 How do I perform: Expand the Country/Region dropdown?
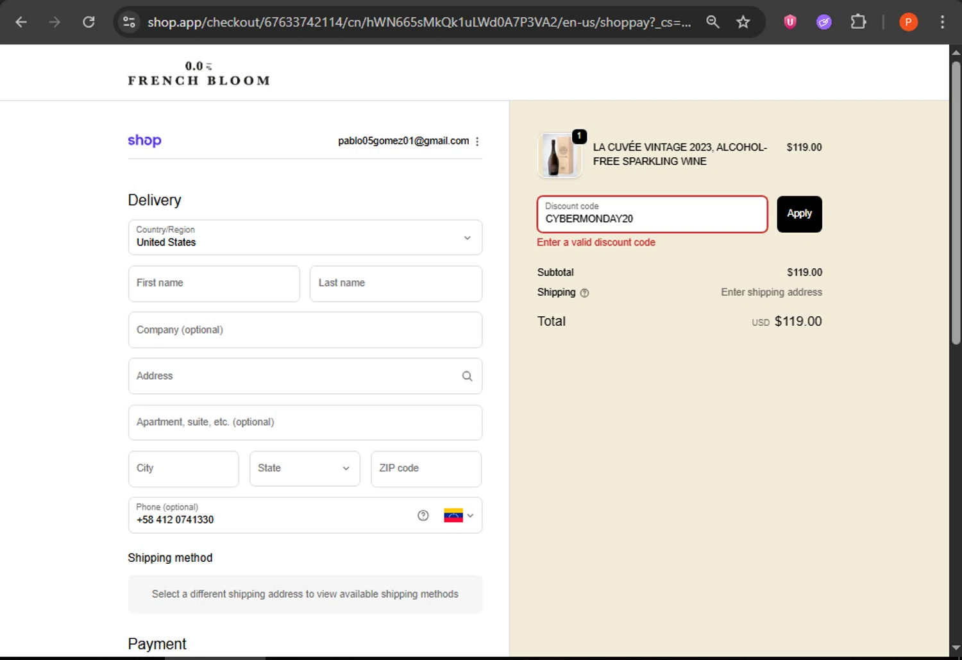click(305, 237)
